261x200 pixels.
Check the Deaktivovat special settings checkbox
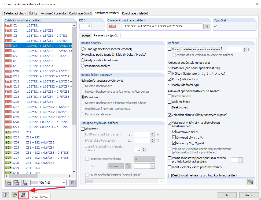(170, 107)
